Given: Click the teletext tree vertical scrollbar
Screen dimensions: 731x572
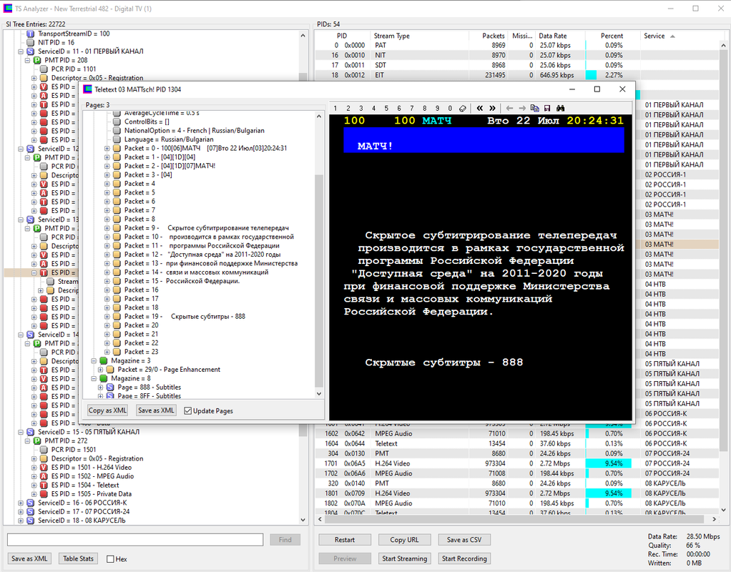Looking at the screenshot, I should (319, 255).
